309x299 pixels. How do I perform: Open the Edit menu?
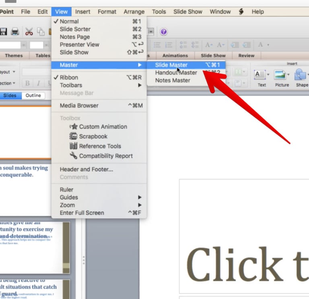[x=43, y=12]
